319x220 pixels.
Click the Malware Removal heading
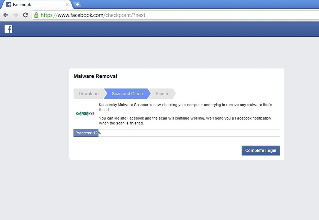[x=95, y=76]
